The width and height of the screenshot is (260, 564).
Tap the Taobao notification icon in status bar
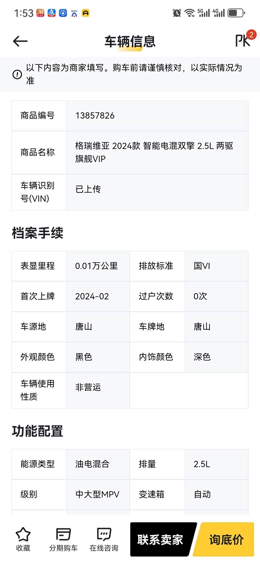tap(40, 13)
